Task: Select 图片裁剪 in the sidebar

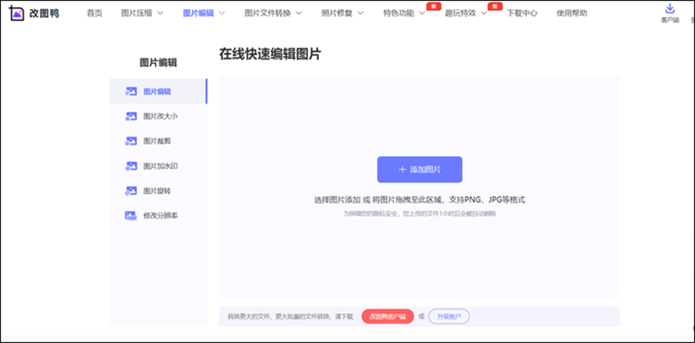Action: coord(157,141)
